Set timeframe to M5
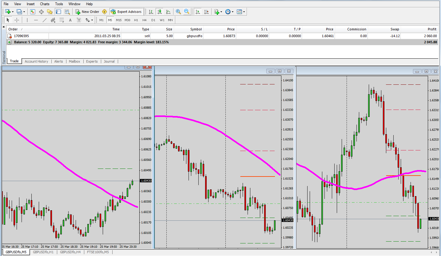This screenshot has height=256, width=441. point(110,20)
